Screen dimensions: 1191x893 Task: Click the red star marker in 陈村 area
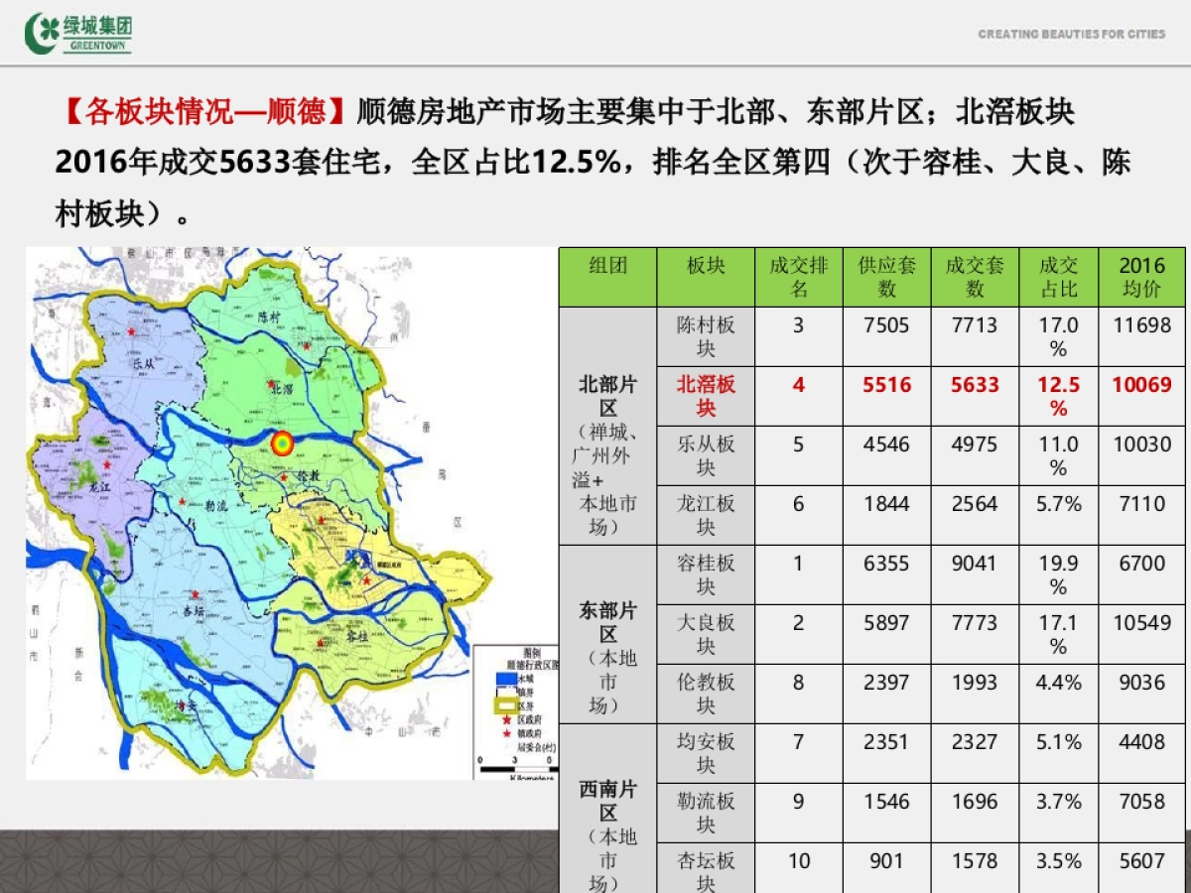[307, 346]
